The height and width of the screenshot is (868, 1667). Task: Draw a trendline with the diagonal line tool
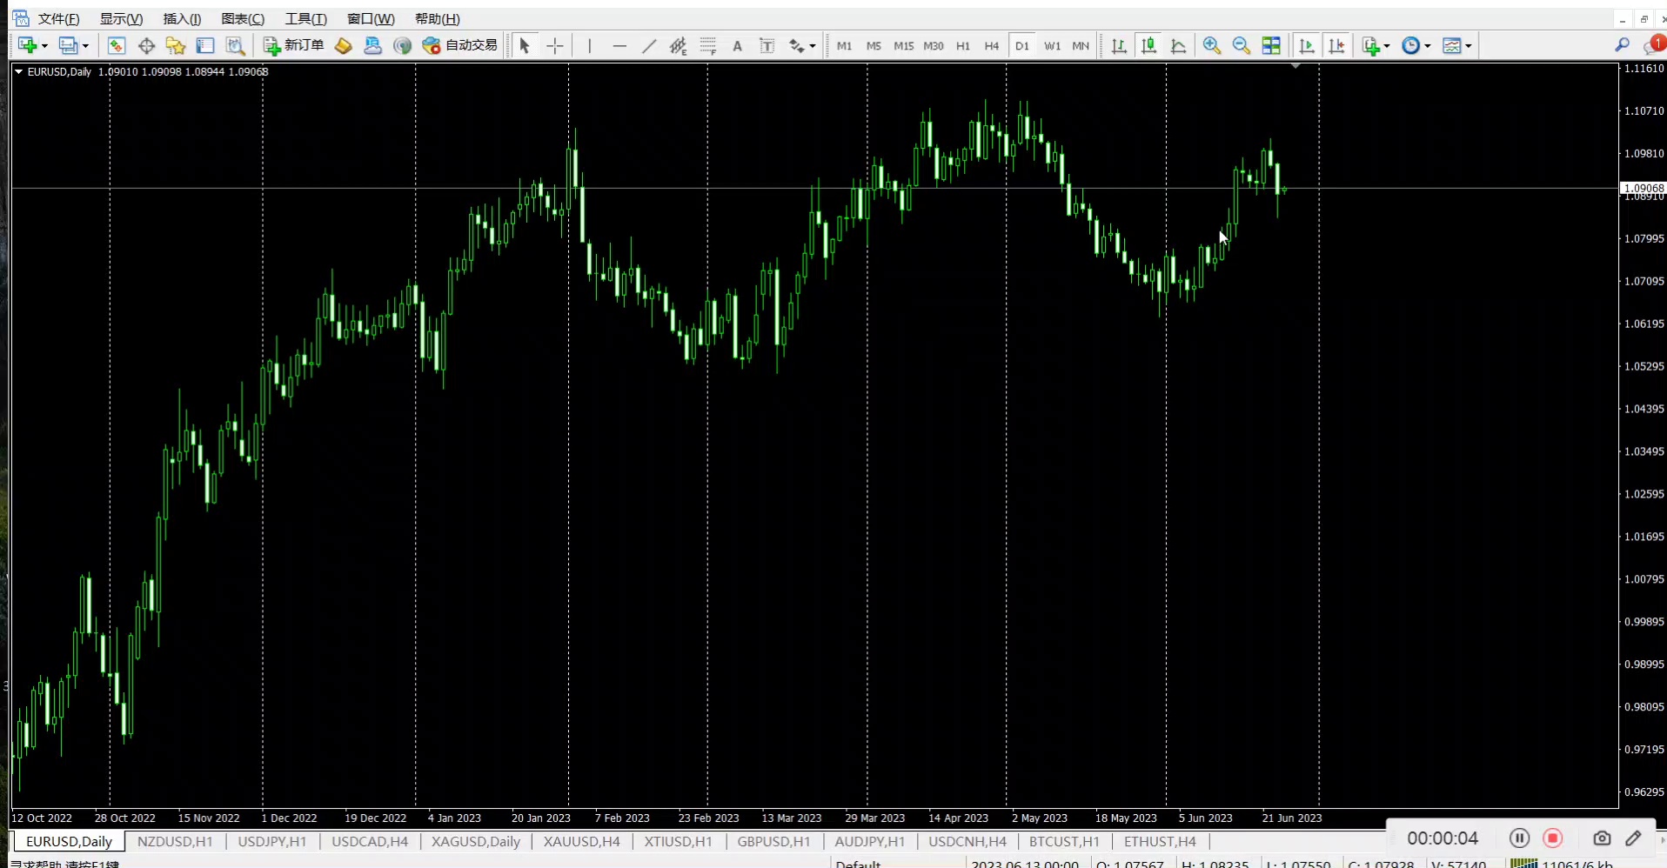(x=649, y=46)
